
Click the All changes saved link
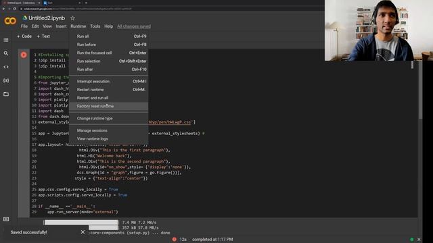point(134,26)
